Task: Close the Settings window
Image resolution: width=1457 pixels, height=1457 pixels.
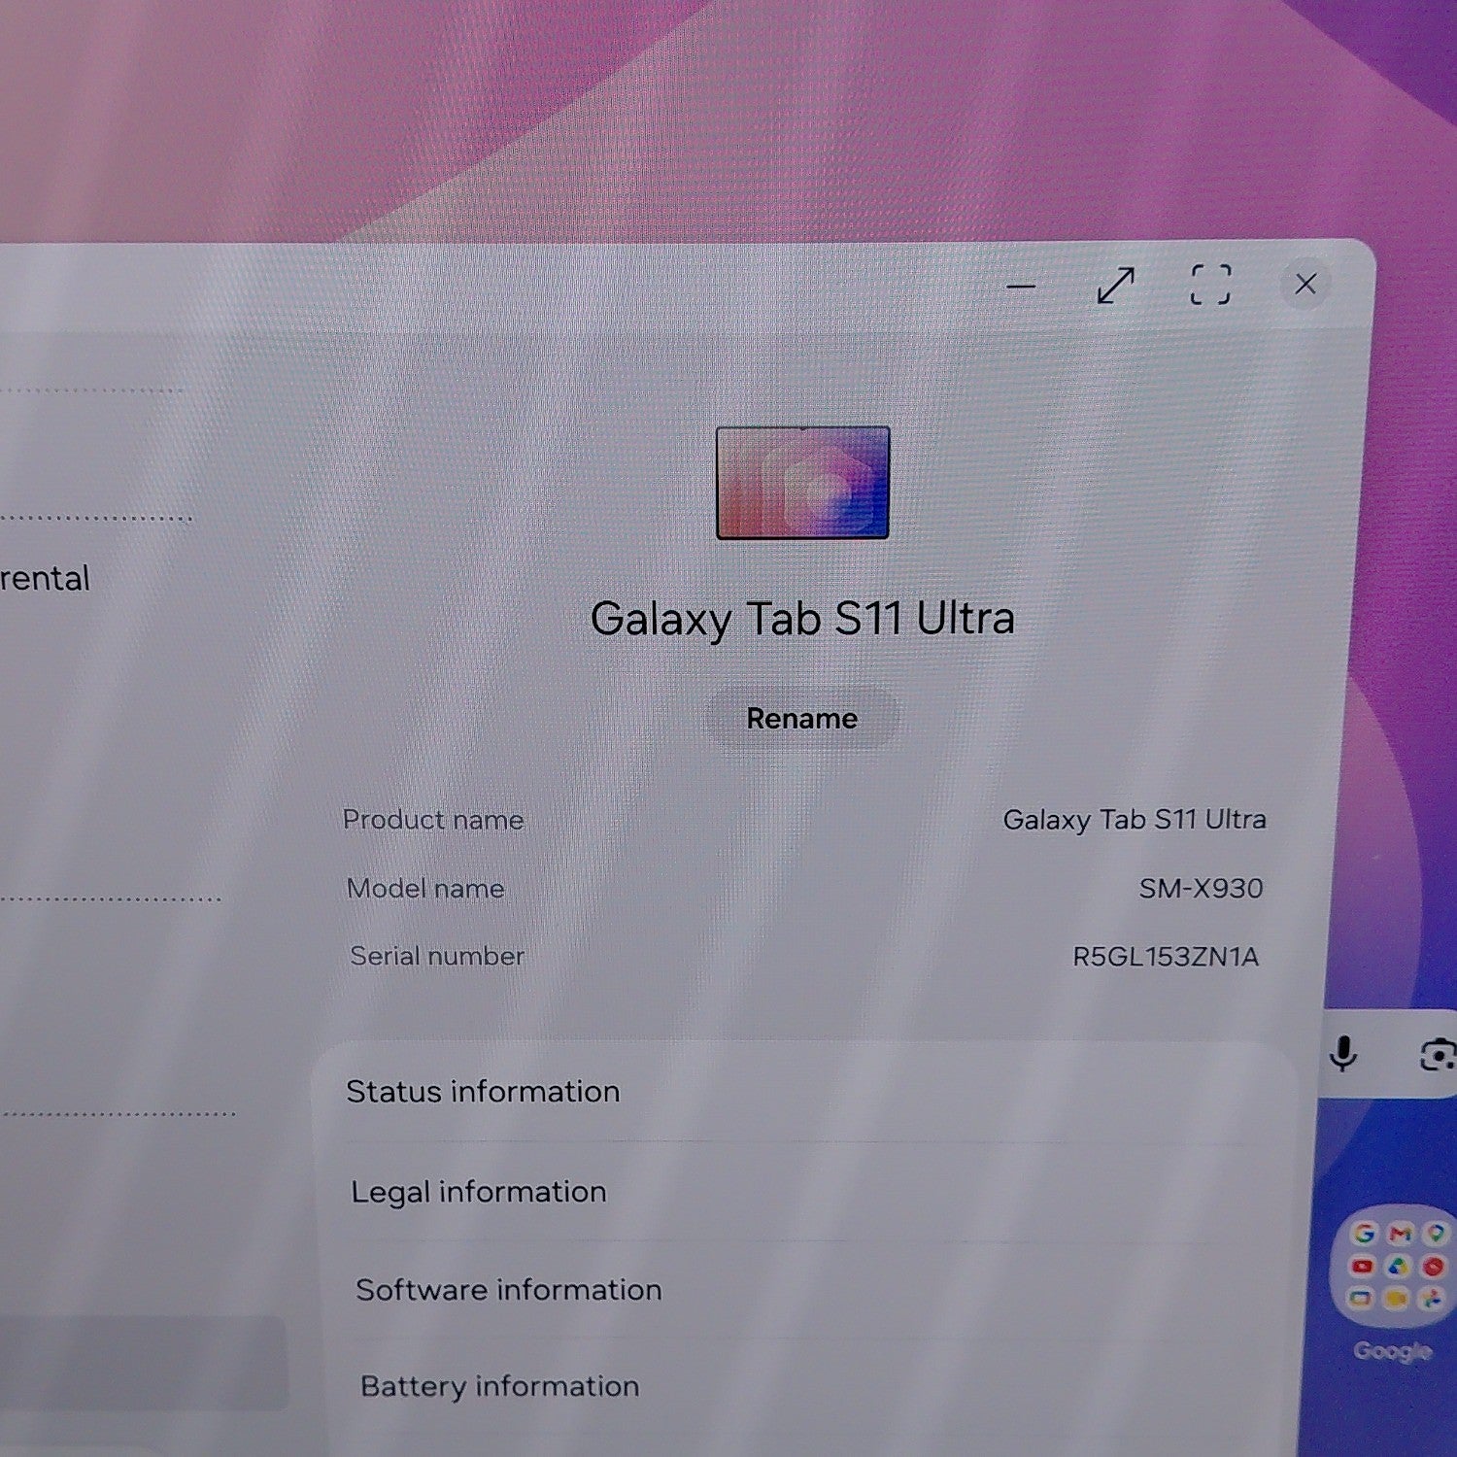Action: click(x=1305, y=284)
